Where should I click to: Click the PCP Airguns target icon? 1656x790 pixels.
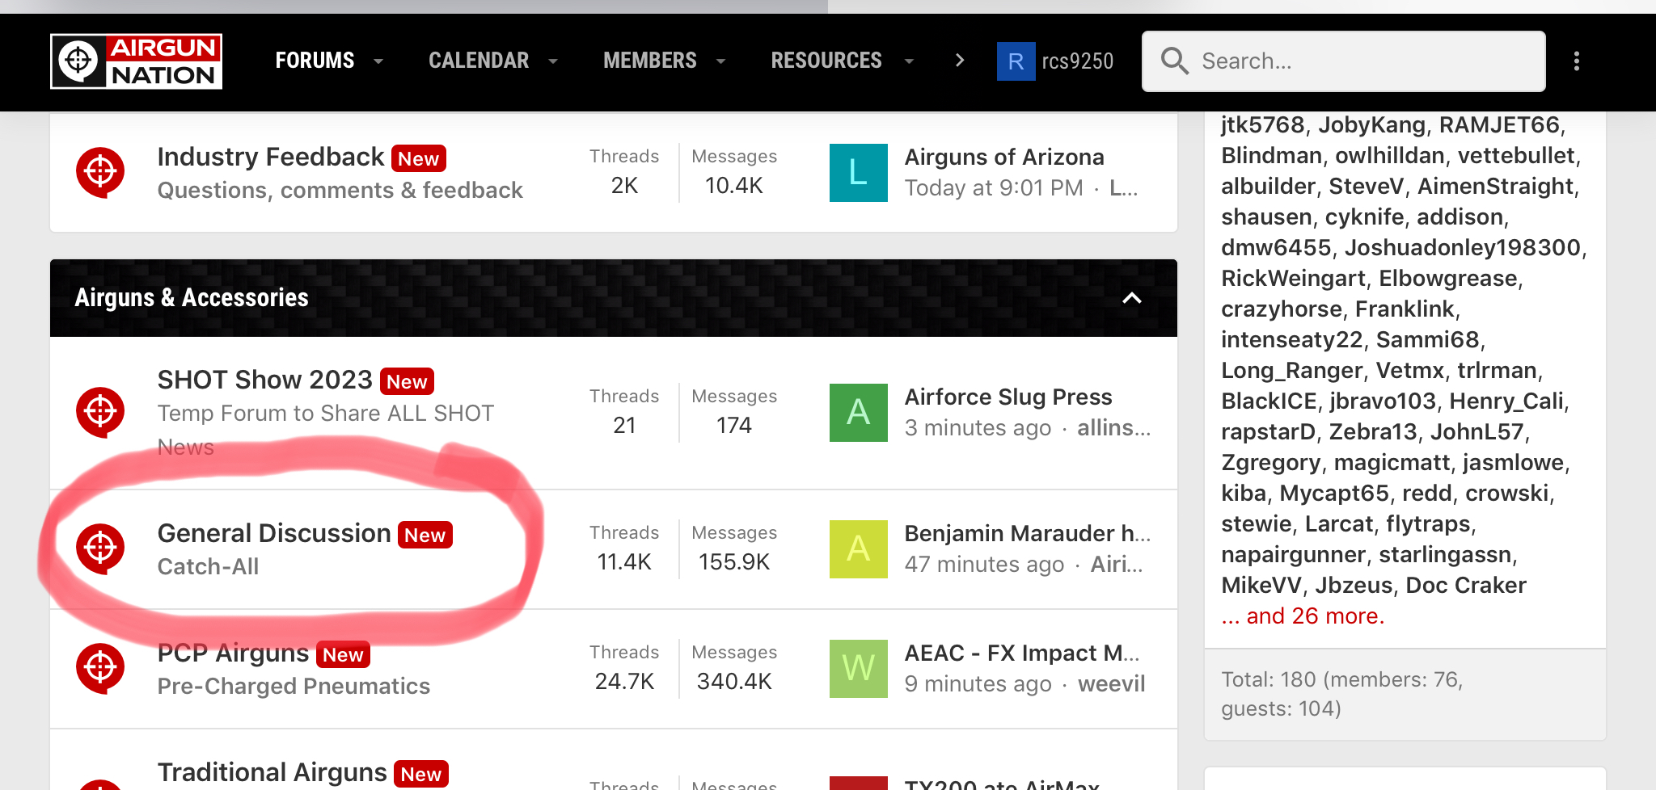[x=100, y=668]
